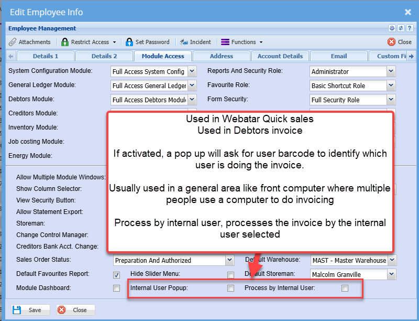419x321 pixels.
Task: Enable Internal User Popup checkbox
Action: click(230, 288)
